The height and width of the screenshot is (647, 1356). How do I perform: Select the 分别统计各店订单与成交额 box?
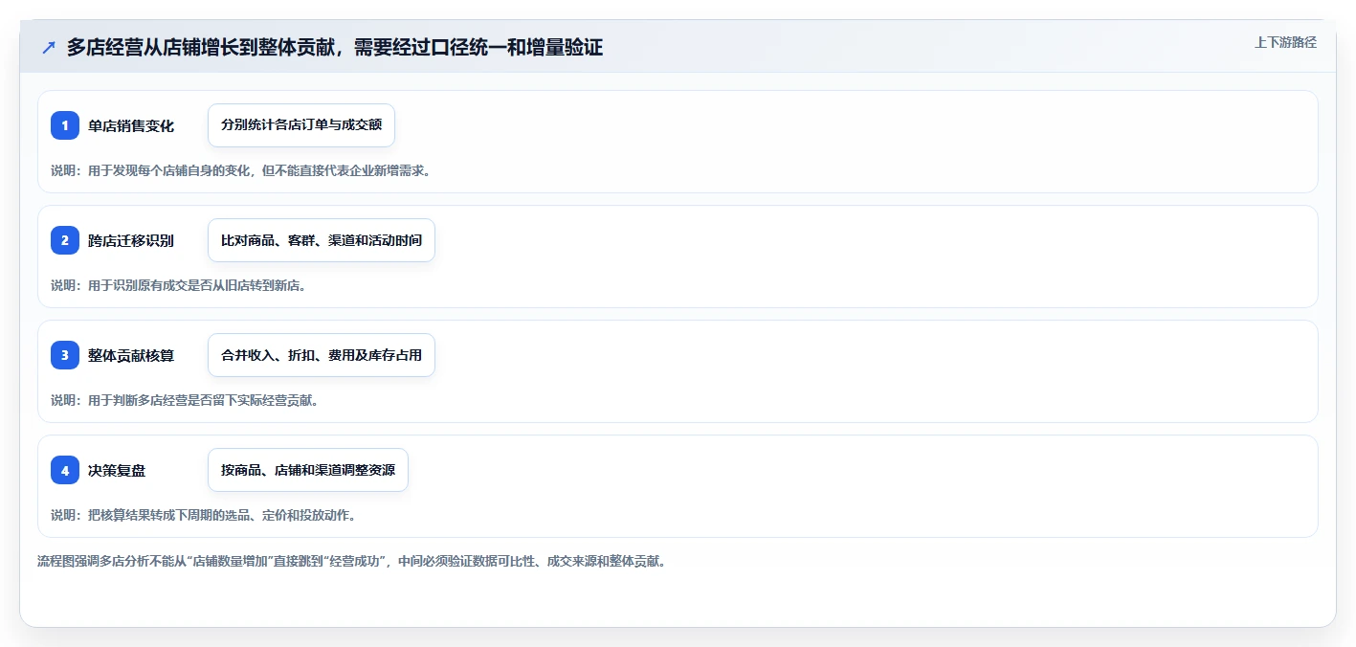click(301, 125)
